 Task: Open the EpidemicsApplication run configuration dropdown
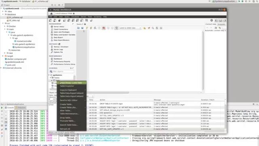point(225,1)
